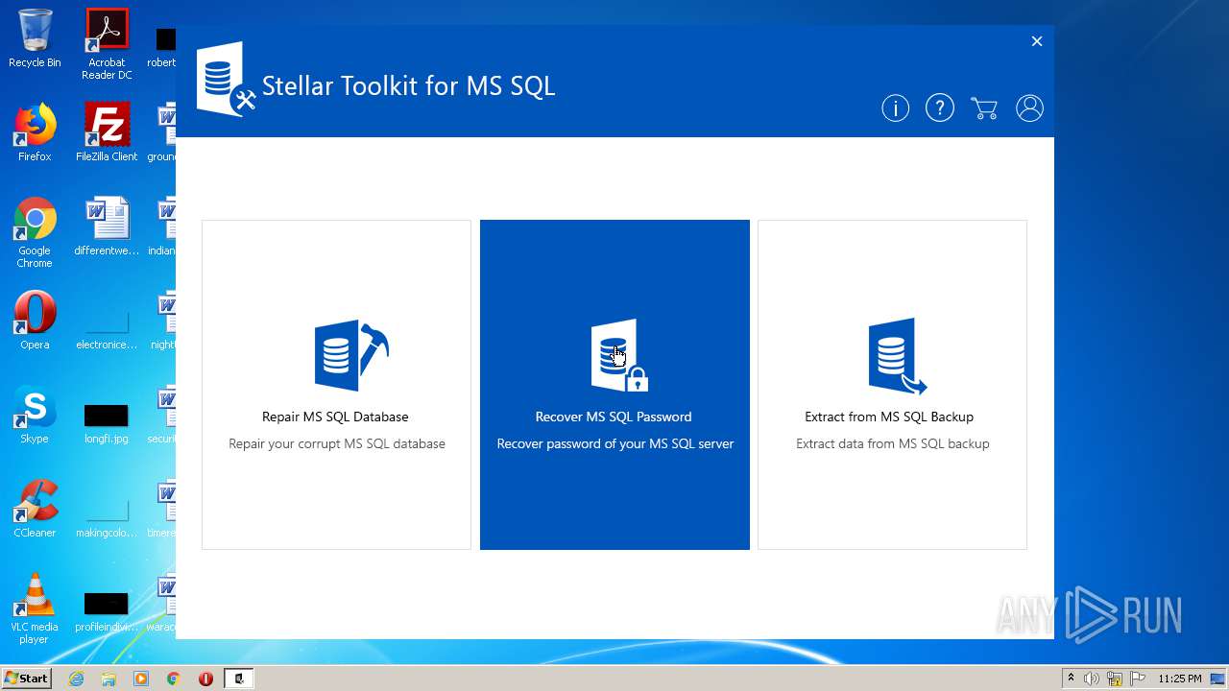
Task: Select the Recover MS SQL Password tile
Action: pos(614,385)
